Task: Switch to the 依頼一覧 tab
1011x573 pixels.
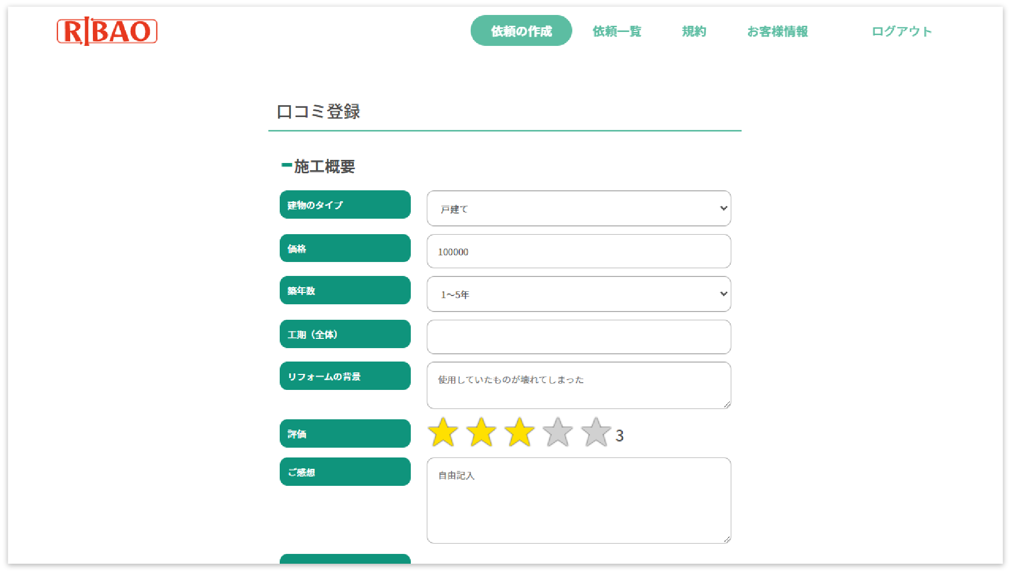Action: [617, 31]
